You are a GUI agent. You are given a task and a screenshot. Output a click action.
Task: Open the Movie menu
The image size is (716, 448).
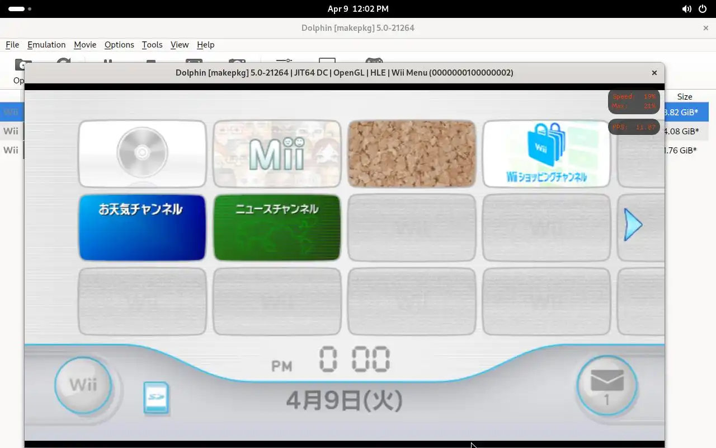[85, 45]
